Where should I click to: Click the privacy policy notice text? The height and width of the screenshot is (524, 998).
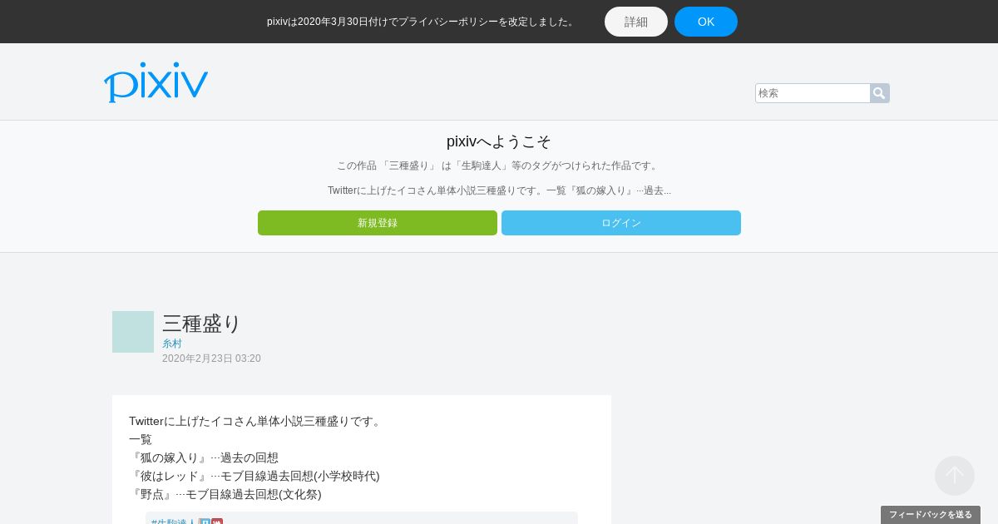point(422,22)
